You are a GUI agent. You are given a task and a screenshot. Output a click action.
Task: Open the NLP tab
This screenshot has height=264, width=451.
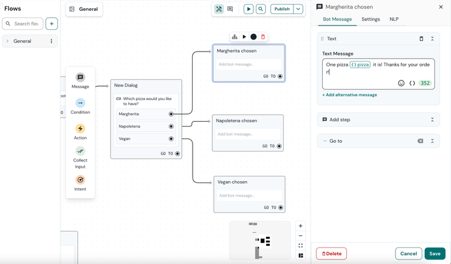394,19
